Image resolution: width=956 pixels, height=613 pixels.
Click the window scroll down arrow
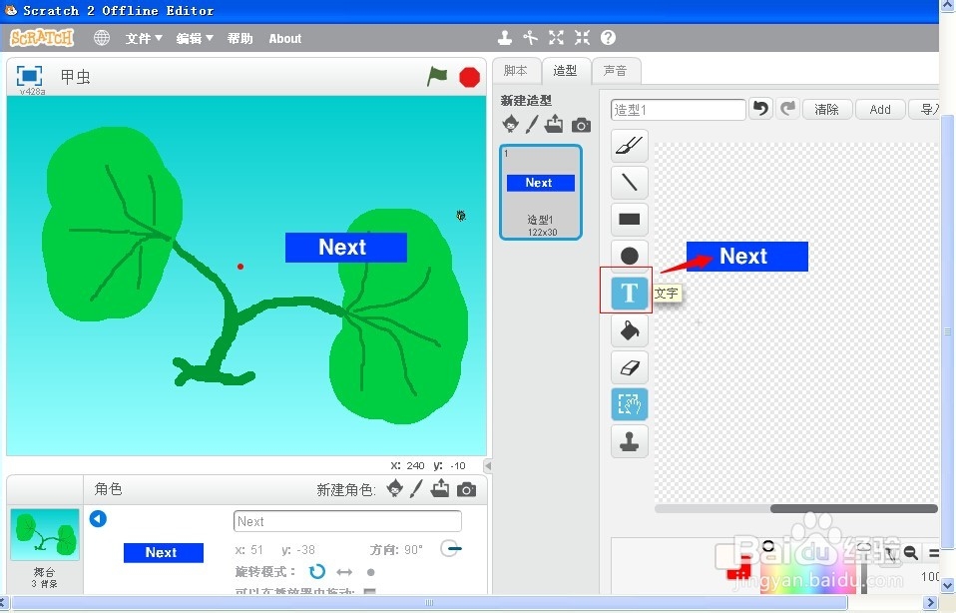[x=947, y=587]
